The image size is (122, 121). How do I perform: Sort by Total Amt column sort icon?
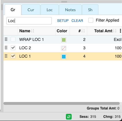point(115,31)
